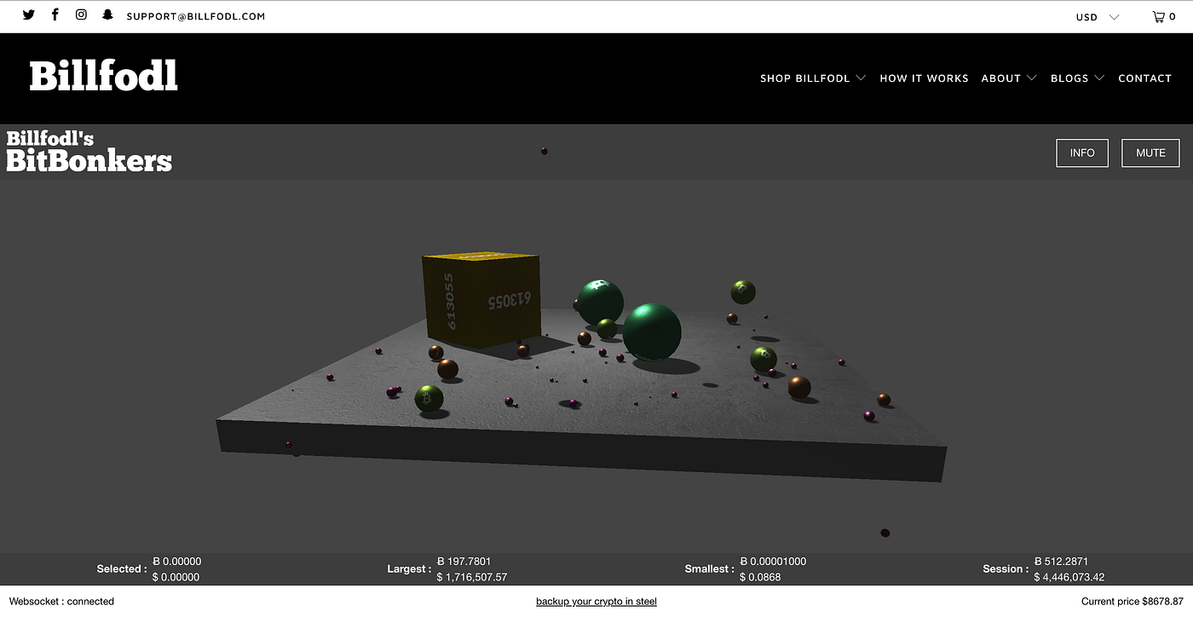Click the Current price $8678.87 text
This screenshot has width=1193, height=617.
(1132, 602)
